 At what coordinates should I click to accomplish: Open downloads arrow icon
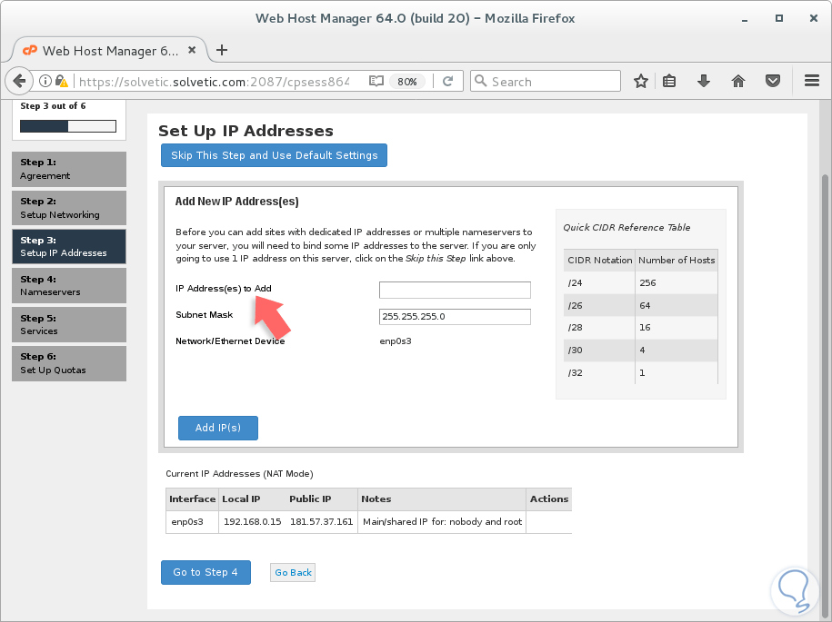(x=704, y=81)
